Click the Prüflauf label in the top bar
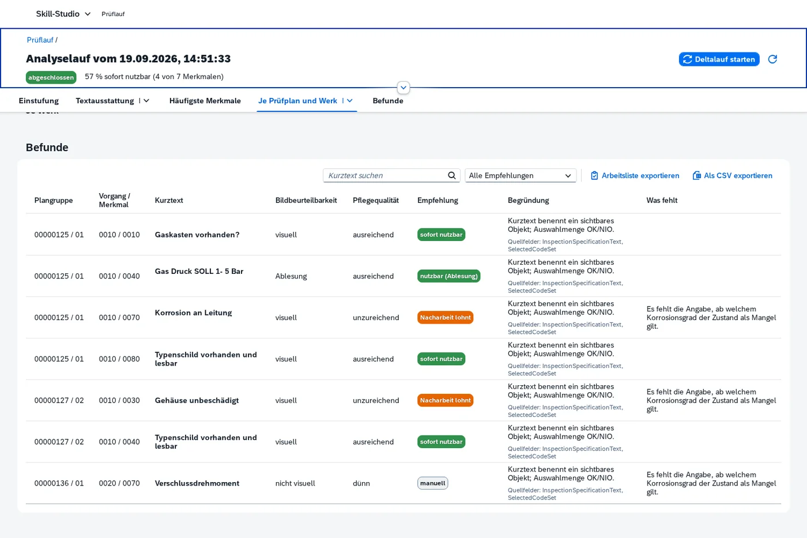 coord(113,14)
